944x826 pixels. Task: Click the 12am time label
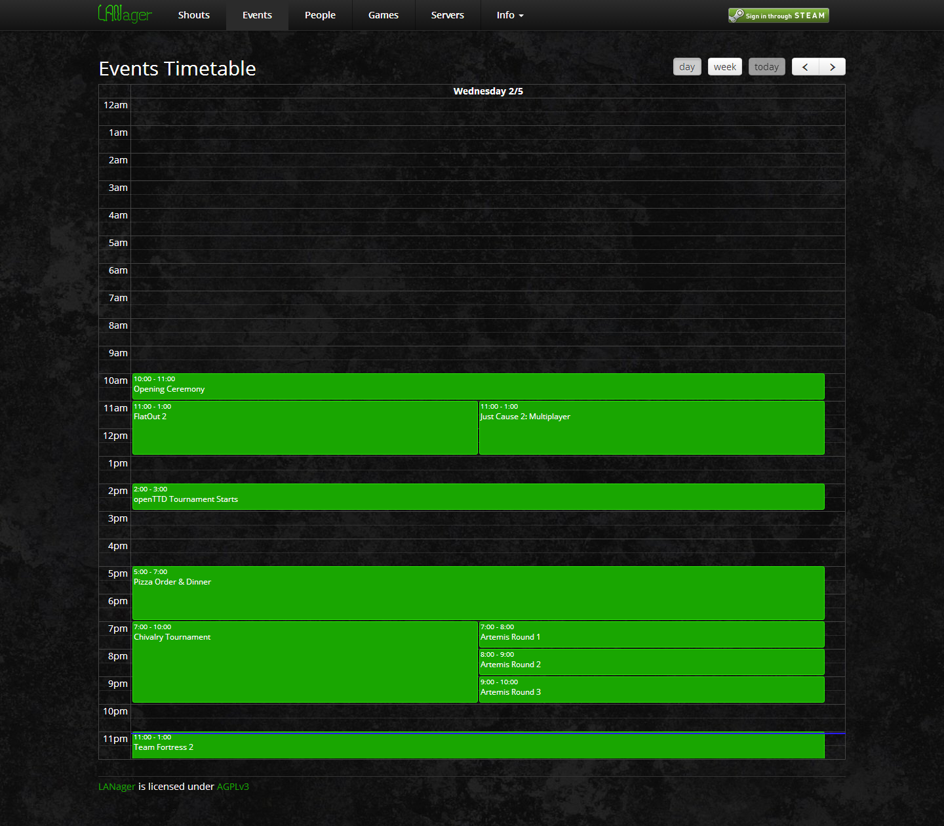[x=115, y=105]
